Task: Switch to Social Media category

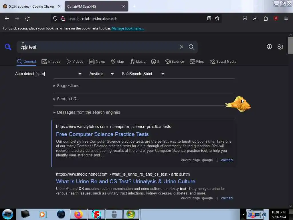Action: (223, 62)
